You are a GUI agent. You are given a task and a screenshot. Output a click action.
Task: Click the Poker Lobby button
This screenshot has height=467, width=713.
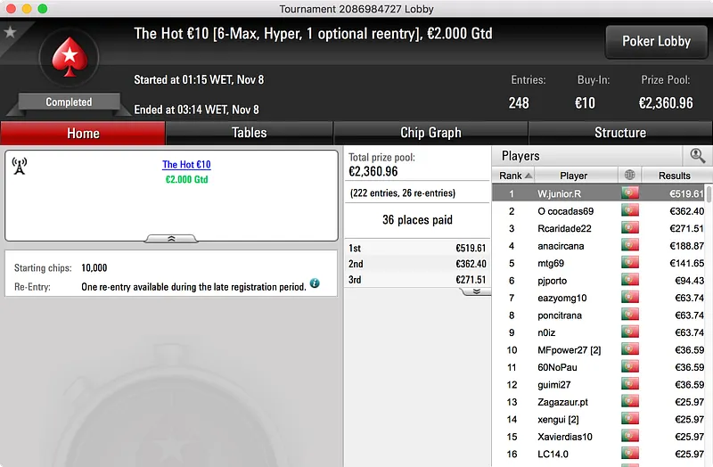point(656,41)
